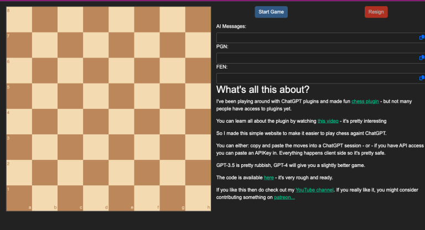Click the h8 corner square
Viewport: 425px width, 230px height.
(x=198, y=19)
